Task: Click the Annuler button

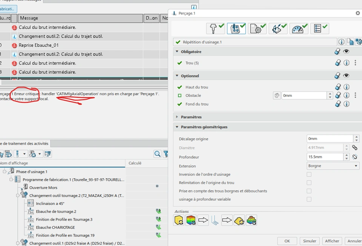Action: [354, 241]
